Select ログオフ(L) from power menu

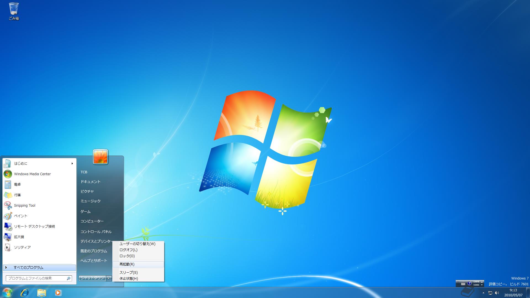click(x=138, y=250)
